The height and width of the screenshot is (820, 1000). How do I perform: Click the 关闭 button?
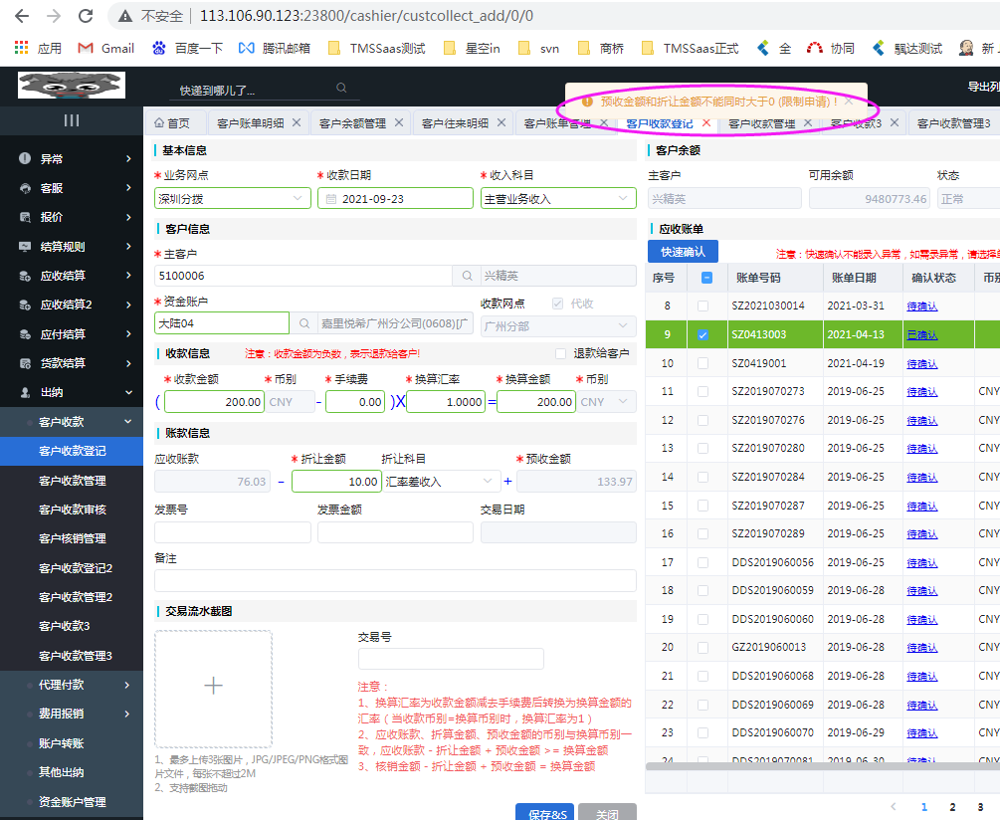point(607,812)
